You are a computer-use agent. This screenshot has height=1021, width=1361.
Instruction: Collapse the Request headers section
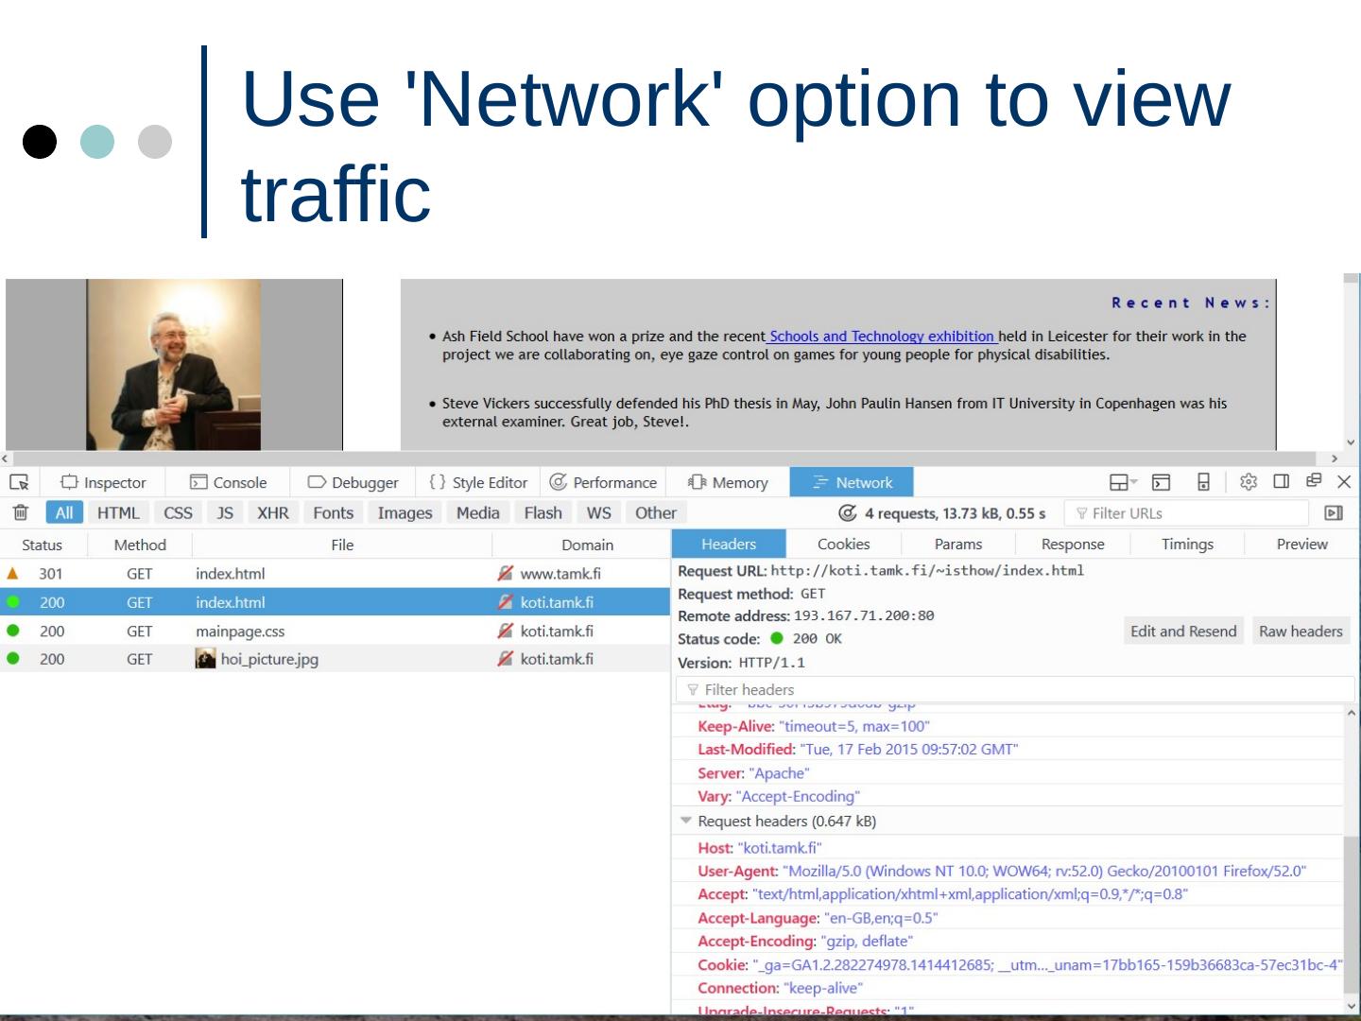click(686, 821)
